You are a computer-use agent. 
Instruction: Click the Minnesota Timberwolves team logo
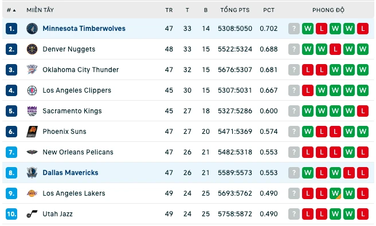[x=32, y=29]
